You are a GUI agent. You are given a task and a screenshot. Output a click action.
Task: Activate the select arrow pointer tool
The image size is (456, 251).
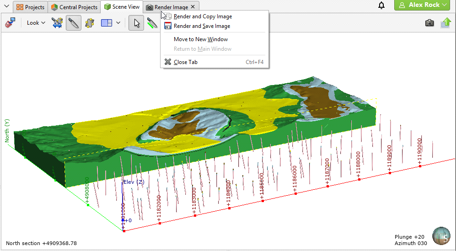click(136, 22)
